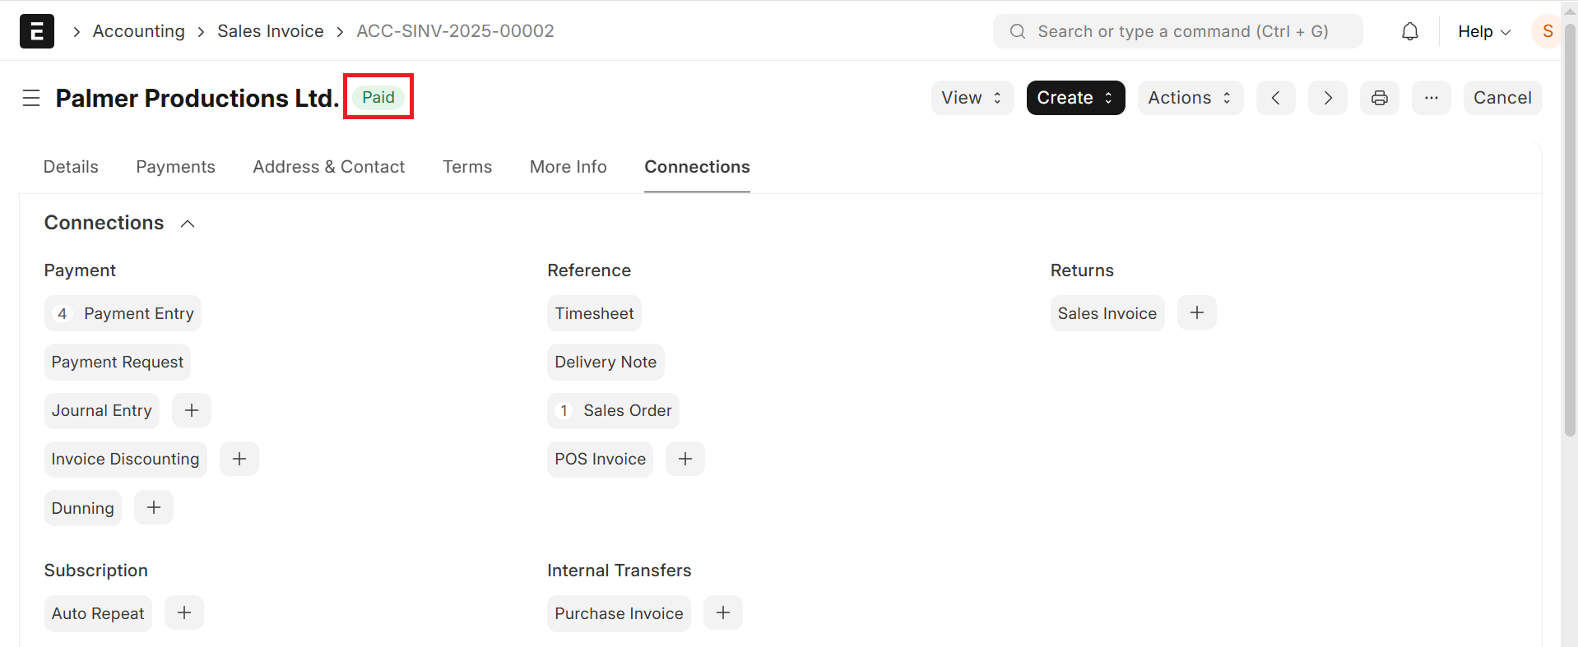Screen dimensions: 1578x647
Task: Open the Address & Contact tab
Action: coord(328,167)
